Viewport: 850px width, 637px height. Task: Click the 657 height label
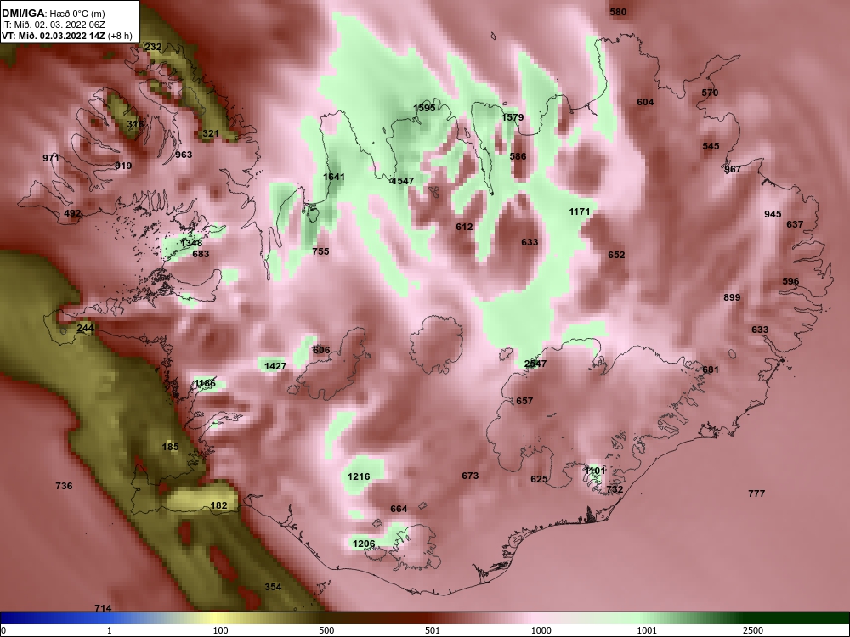[524, 402]
